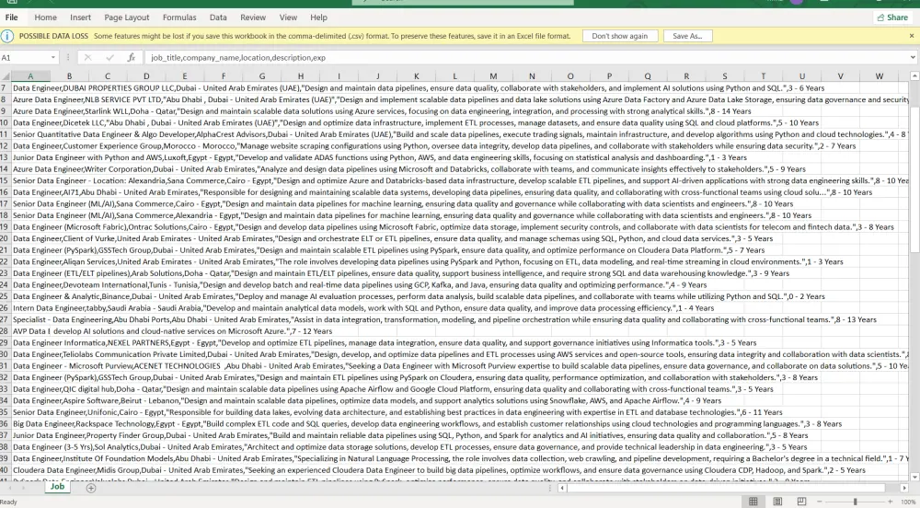Select row 28 header
Viewport: 920px width, 508px height.
pos(6,331)
